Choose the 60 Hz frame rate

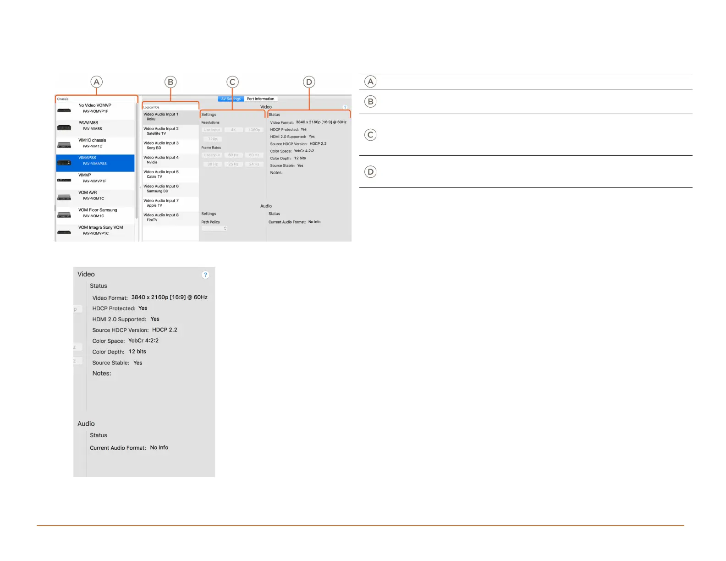233,155
